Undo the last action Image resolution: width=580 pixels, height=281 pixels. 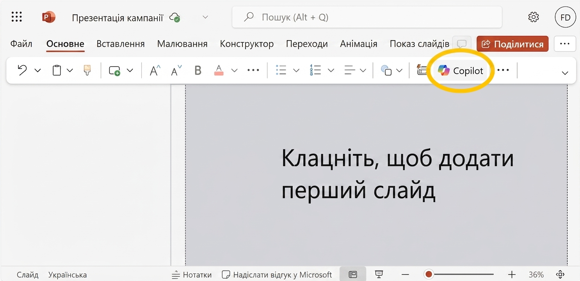23,70
